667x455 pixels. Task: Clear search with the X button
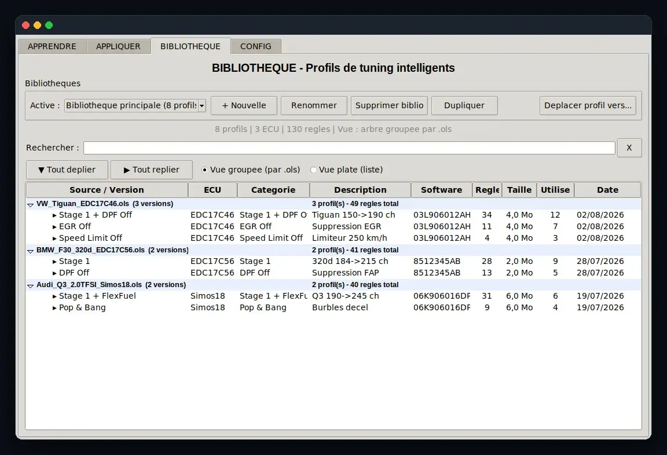pos(629,148)
